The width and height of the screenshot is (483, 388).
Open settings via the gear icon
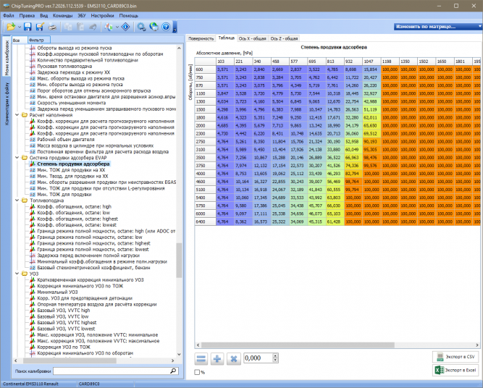(141, 27)
